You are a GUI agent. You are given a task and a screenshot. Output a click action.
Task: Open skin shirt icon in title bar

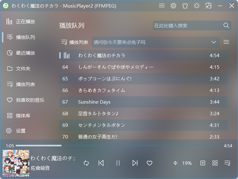tap(185, 6)
